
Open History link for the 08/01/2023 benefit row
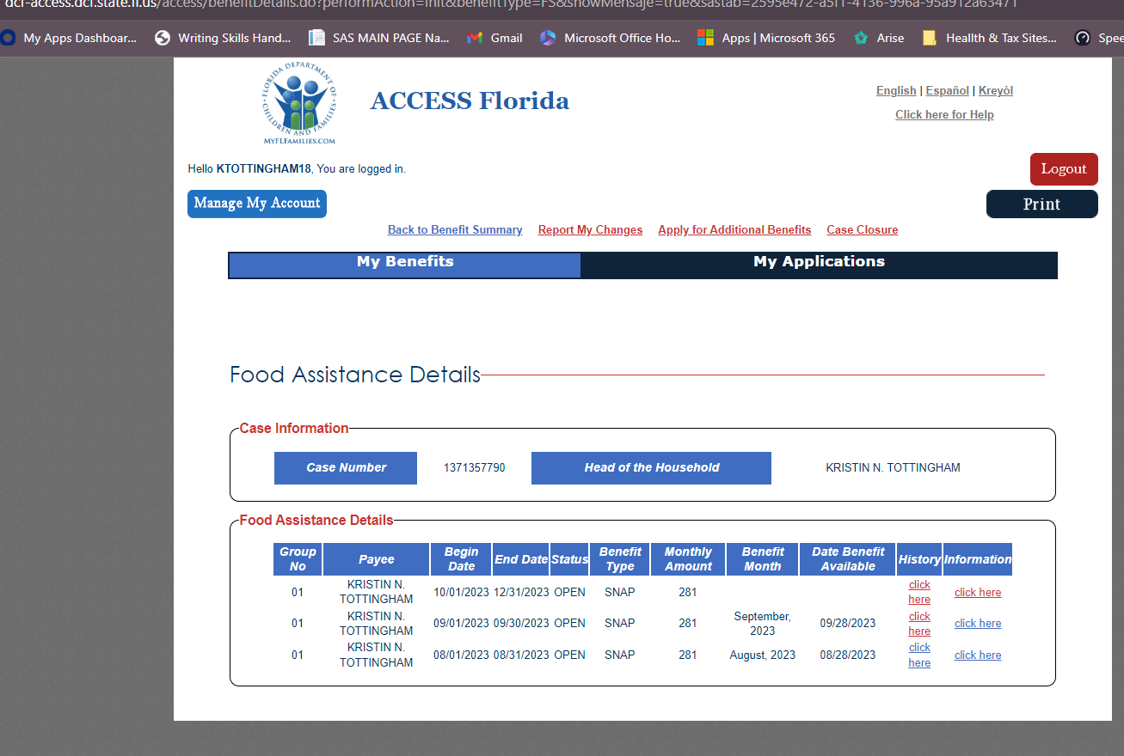pyautogui.click(x=919, y=655)
